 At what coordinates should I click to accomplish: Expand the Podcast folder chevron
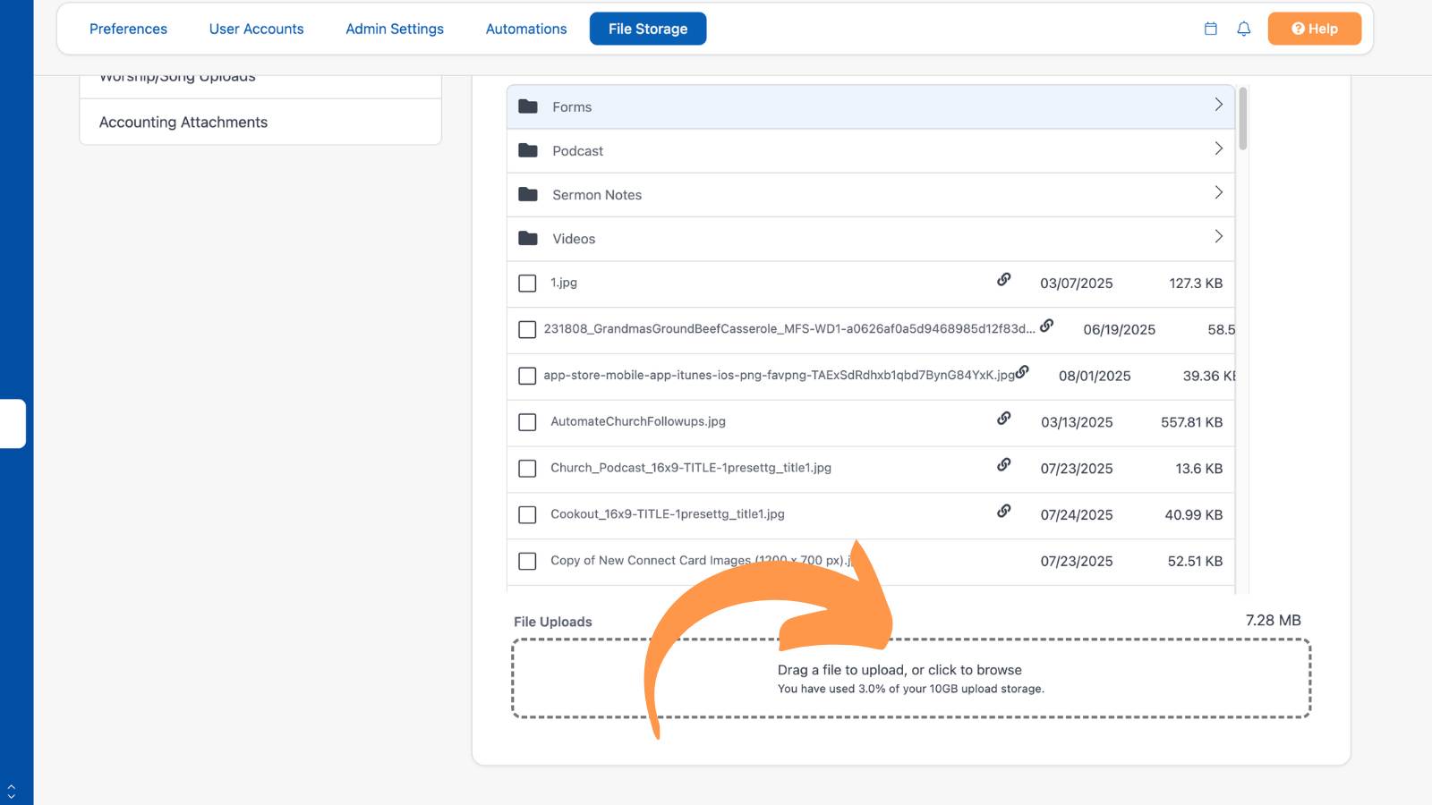(x=1218, y=148)
